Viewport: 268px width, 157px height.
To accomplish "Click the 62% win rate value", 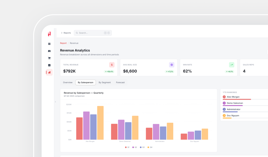I will 187,71.
